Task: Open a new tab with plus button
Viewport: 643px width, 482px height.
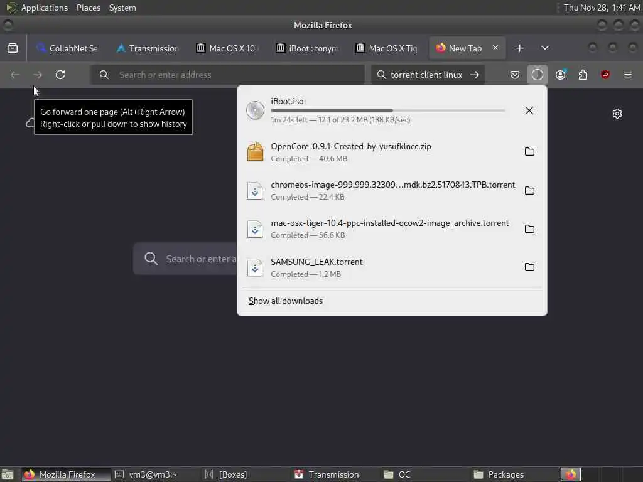Action: tap(519, 48)
